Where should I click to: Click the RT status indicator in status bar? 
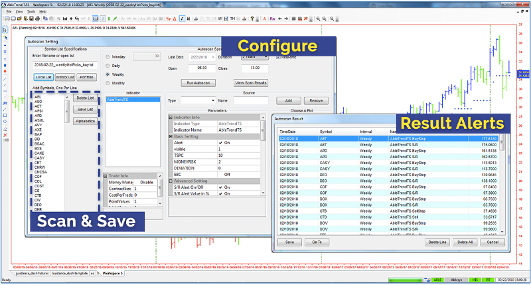point(490,281)
